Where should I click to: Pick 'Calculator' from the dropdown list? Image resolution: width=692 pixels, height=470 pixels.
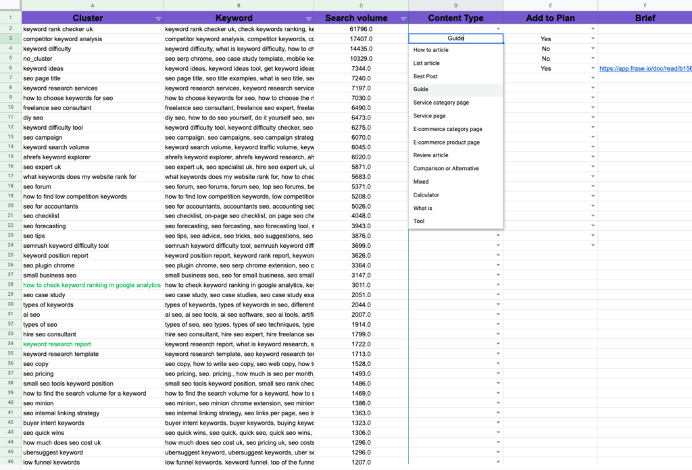pos(426,195)
